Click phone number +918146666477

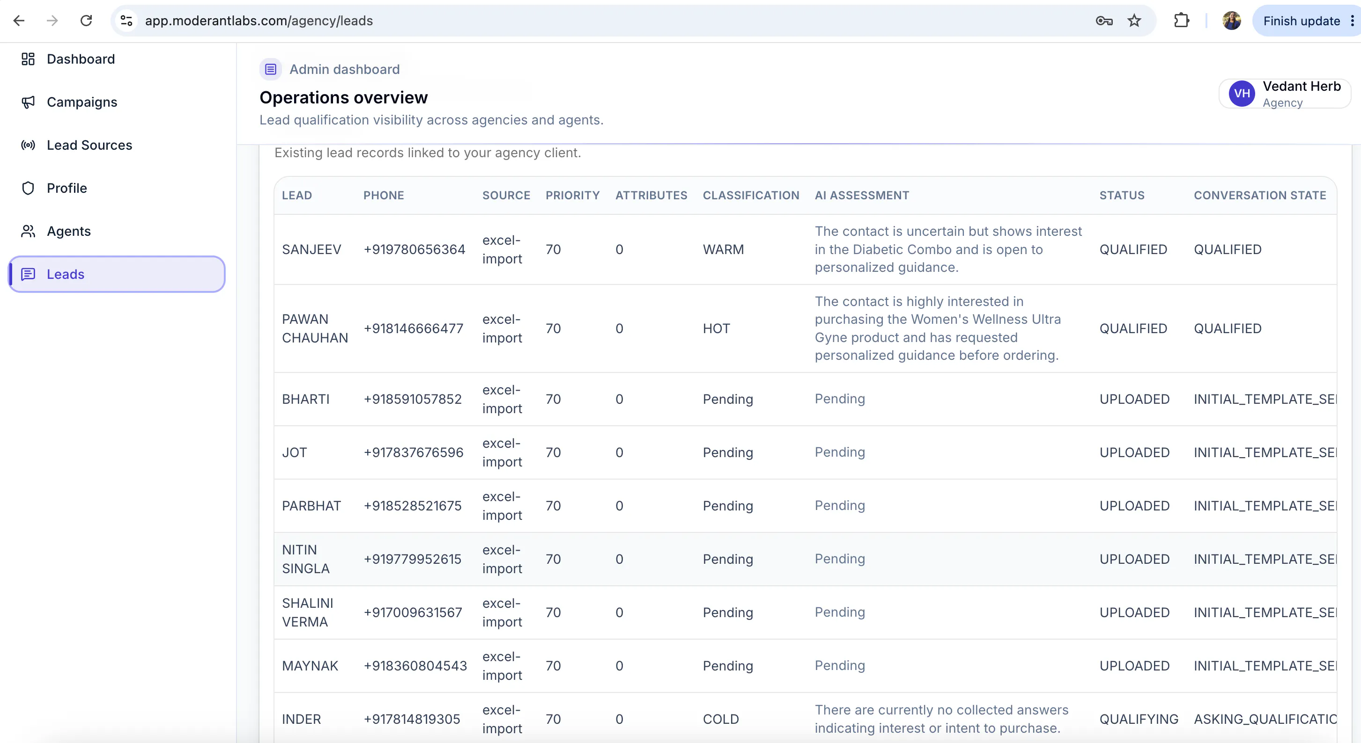(413, 328)
